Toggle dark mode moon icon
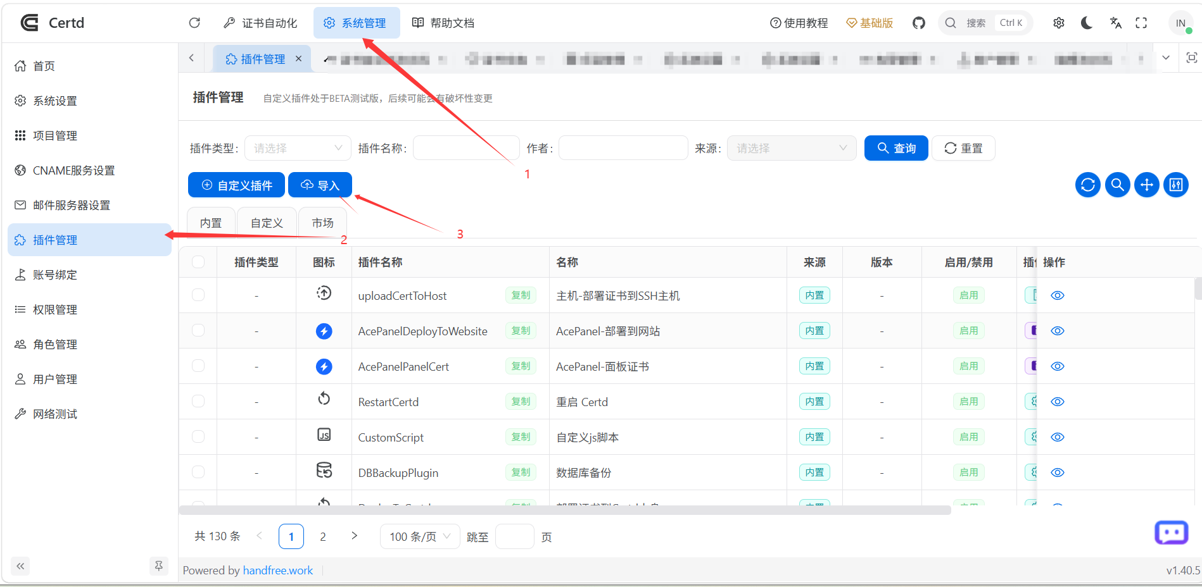 click(1087, 23)
